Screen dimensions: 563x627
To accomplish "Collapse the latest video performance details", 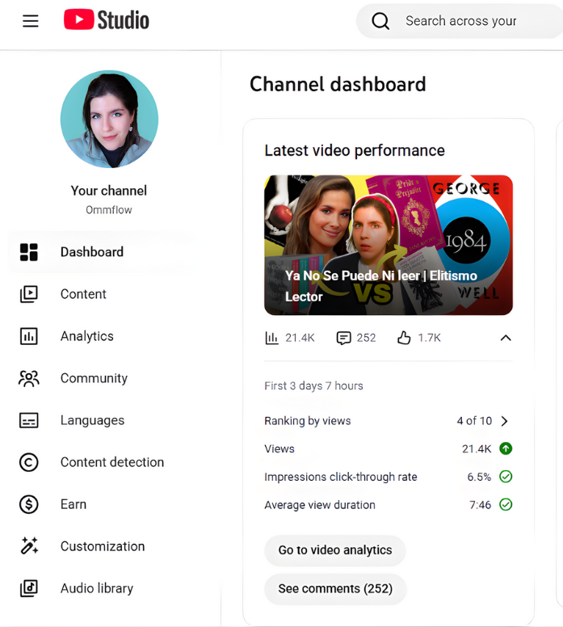I will [x=506, y=338].
